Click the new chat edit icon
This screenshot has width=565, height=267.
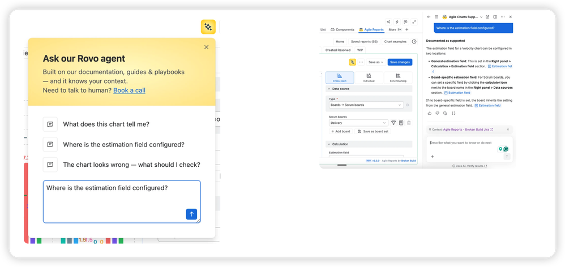click(x=487, y=17)
